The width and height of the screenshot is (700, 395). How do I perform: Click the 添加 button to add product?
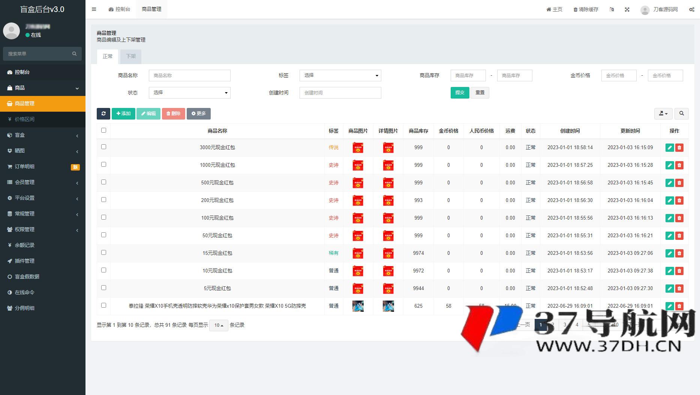[x=123, y=114]
